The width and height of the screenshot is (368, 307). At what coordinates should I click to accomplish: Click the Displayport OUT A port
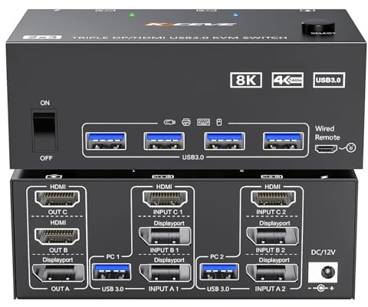[58, 273]
